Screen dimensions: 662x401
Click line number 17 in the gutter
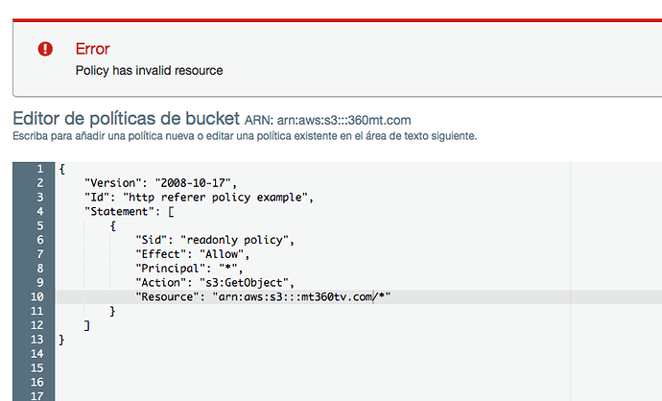tap(36, 396)
